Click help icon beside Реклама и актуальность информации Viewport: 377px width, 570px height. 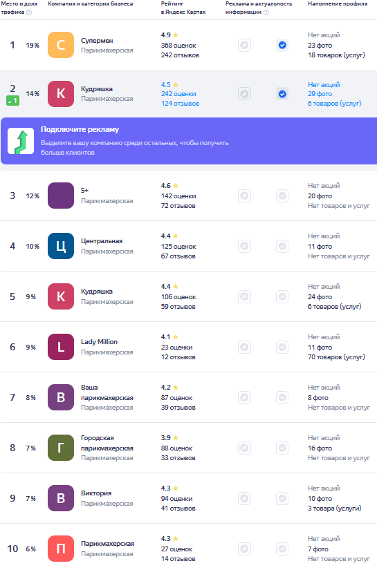(x=266, y=12)
